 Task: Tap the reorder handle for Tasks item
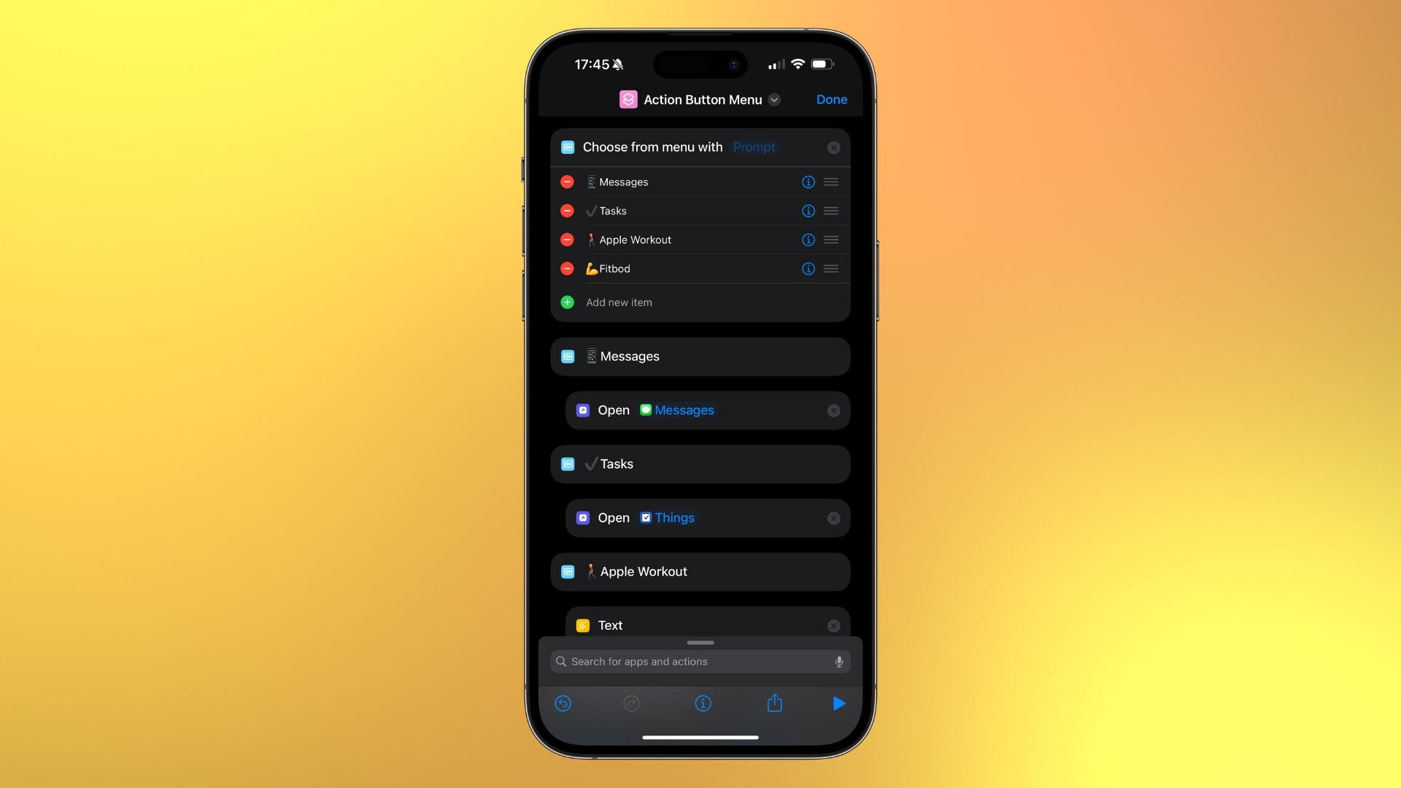pyautogui.click(x=831, y=211)
